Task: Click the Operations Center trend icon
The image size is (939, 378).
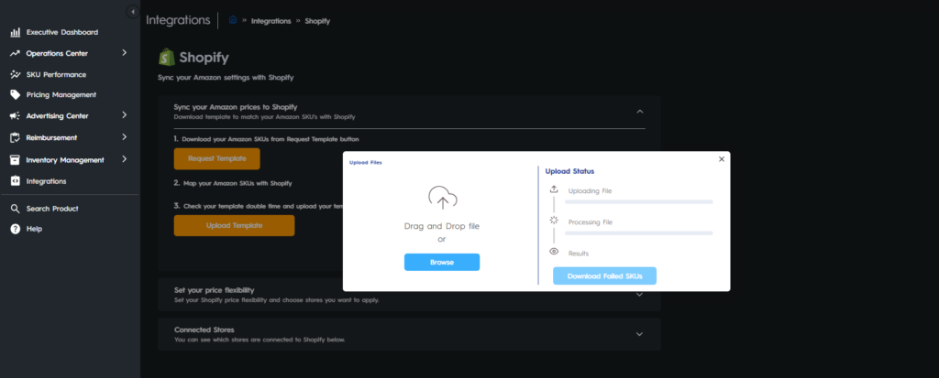Action: click(15, 53)
